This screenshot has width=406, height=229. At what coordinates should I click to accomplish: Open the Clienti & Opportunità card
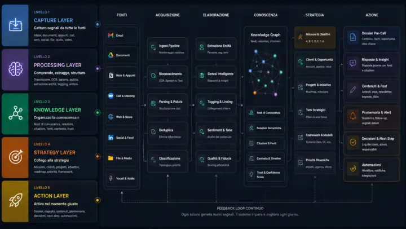click(315, 63)
